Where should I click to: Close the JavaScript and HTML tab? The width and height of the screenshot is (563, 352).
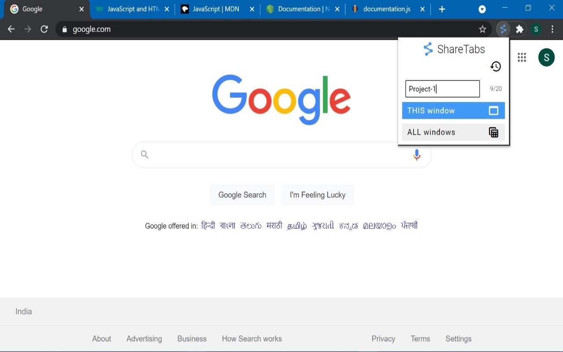167,9
